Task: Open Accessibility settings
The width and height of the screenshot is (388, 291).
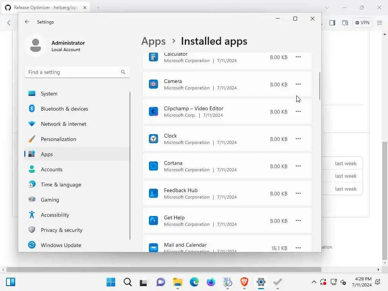Action: tap(77, 215)
